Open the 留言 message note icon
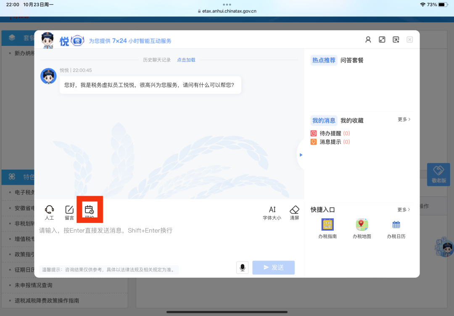The width and height of the screenshot is (454, 316). click(x=69, y=210)
